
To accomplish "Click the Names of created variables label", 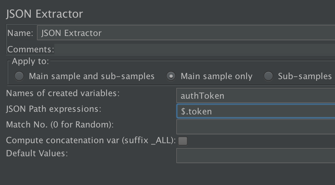I will [x=63, y=93].
